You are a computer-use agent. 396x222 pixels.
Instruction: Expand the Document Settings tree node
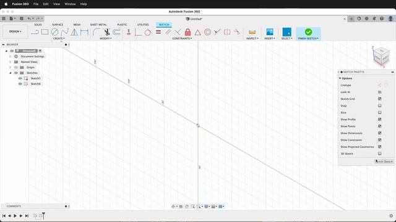[11, 56]
